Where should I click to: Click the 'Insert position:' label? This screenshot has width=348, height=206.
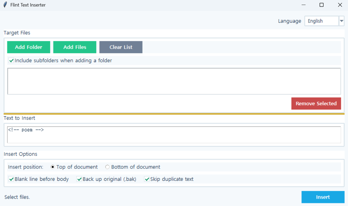pyautogui.click(x=26, y=167)
